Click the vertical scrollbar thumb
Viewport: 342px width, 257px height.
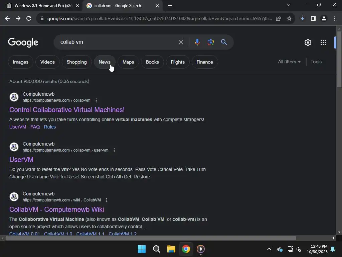(x=339, y=60)
